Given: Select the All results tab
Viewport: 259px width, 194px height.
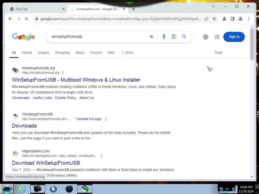Looking at the screenshot, I should tap(14, 53).
